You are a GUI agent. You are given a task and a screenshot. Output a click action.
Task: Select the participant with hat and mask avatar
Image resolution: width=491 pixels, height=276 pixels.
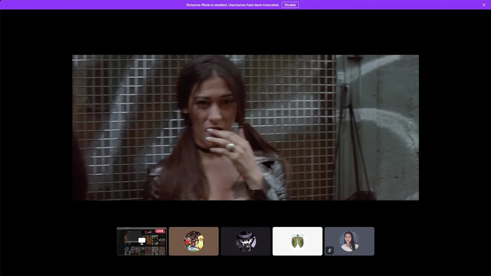pos(245,241)
